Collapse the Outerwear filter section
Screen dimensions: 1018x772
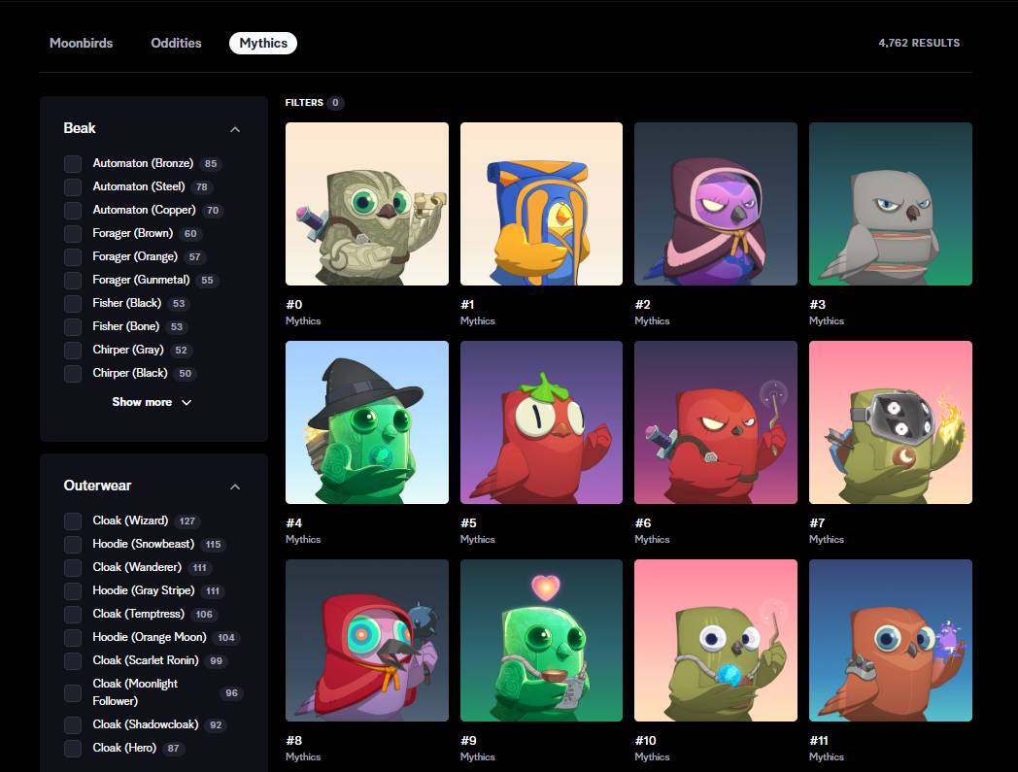pyautogui.click(x=234, y=487)
